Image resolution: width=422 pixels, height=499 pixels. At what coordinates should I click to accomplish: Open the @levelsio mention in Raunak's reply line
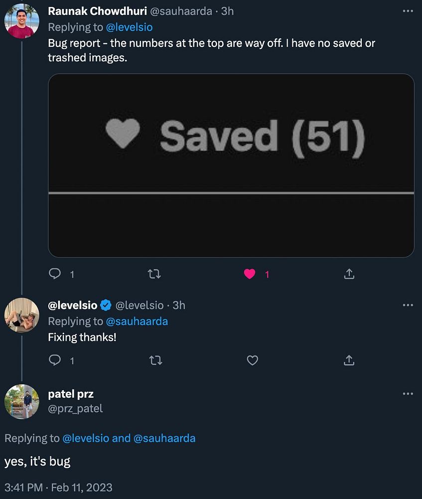pyautogui.click(x=130, y=27)
